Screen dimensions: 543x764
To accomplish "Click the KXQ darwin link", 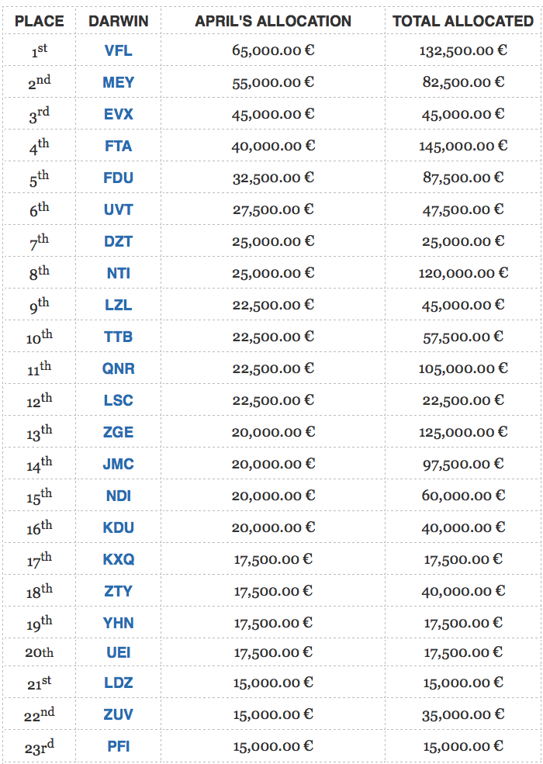I will click(118, 560).
